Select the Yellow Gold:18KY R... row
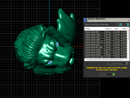This screenshot has height=98, width=130. coord(106,42)
